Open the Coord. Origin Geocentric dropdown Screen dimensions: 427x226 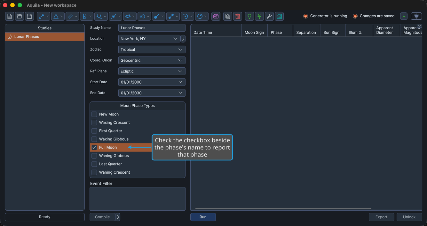pos(152,60)
